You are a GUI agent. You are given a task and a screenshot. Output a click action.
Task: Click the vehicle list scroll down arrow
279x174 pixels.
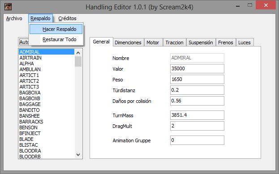click(78, 155)
